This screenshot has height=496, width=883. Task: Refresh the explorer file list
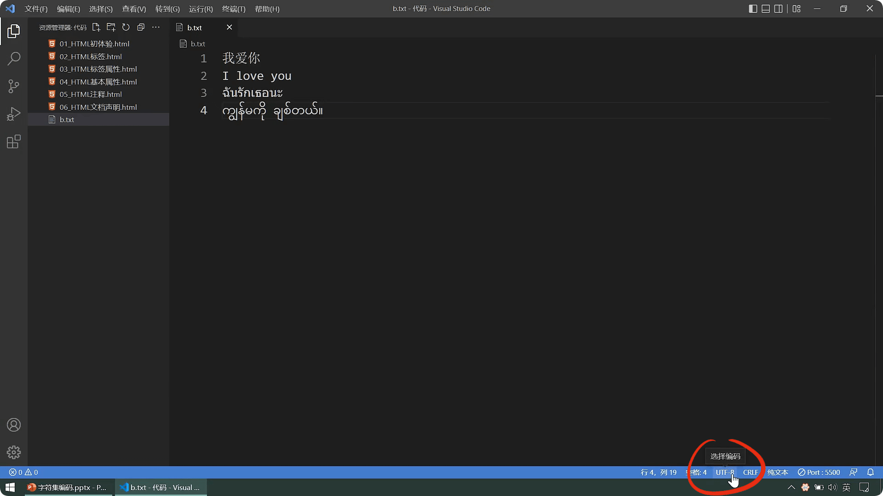point(126,28)
